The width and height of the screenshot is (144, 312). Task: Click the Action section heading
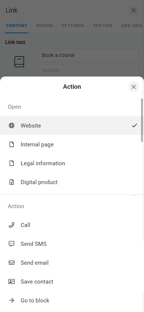16,206
